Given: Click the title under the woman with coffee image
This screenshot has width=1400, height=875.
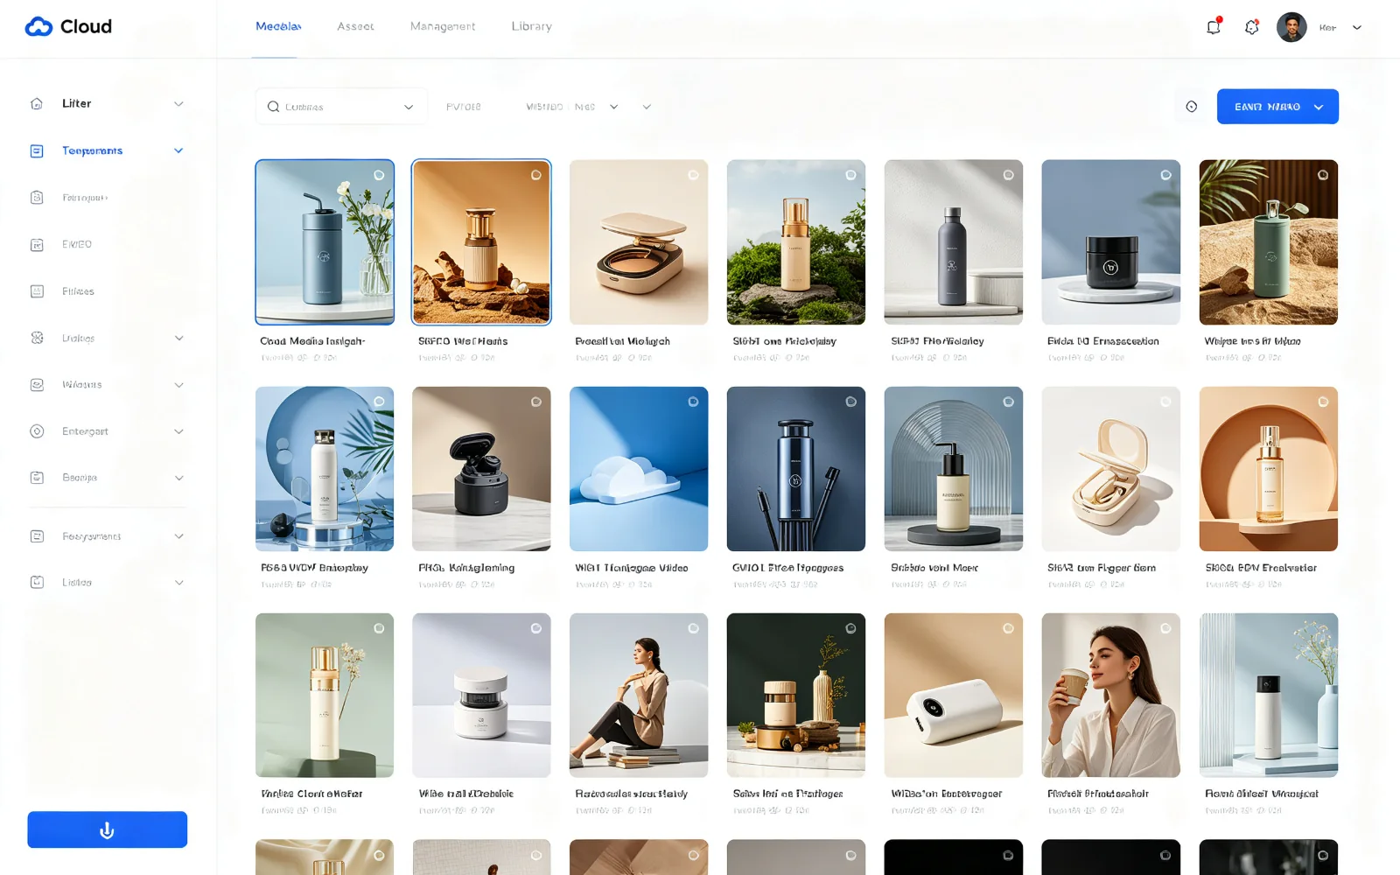Looking at the screenshot, I should 1098,794.
